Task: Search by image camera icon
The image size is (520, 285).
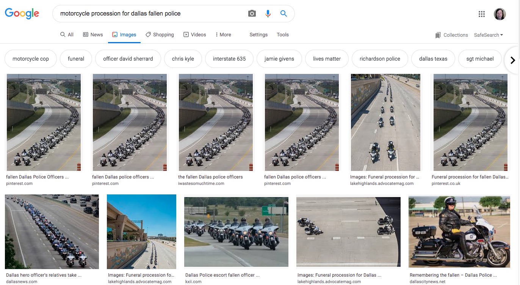Action: pyautogui.click(x=252, y=14)
